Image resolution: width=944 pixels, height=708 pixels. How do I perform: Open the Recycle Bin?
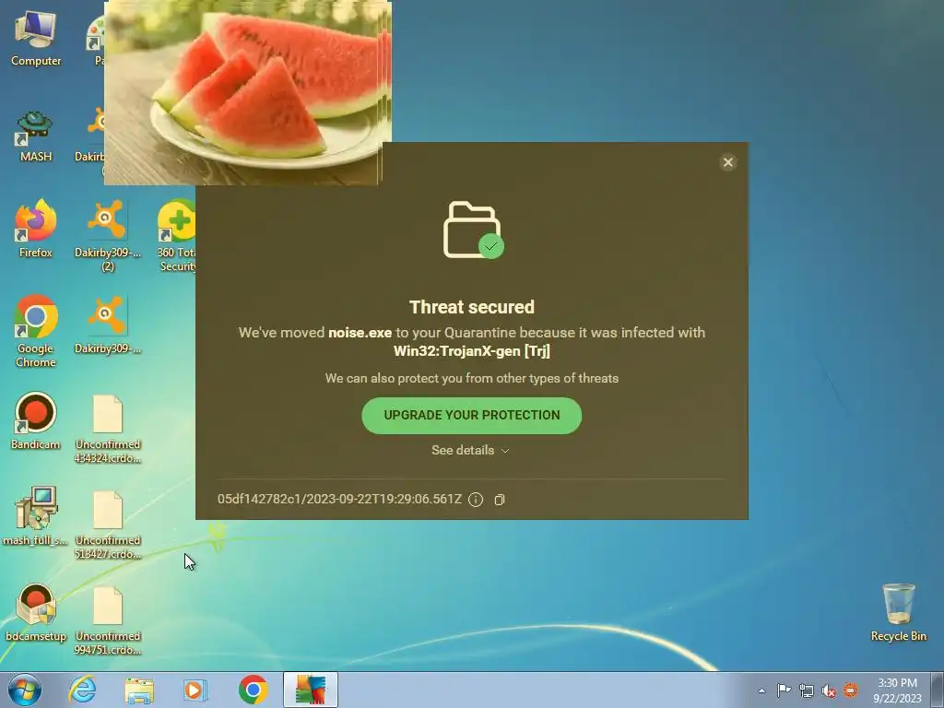(898, 612)
